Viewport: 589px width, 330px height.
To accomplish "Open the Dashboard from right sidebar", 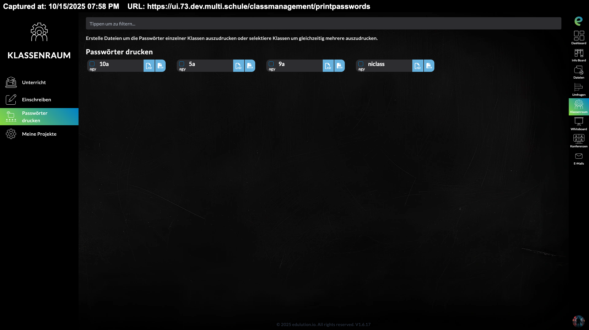I will [579, 37].
